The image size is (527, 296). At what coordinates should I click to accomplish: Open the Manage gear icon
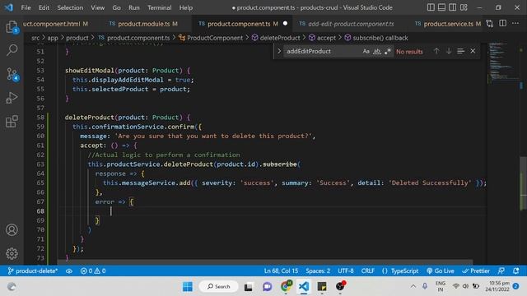pyautogui.click(x=12, y=254)
